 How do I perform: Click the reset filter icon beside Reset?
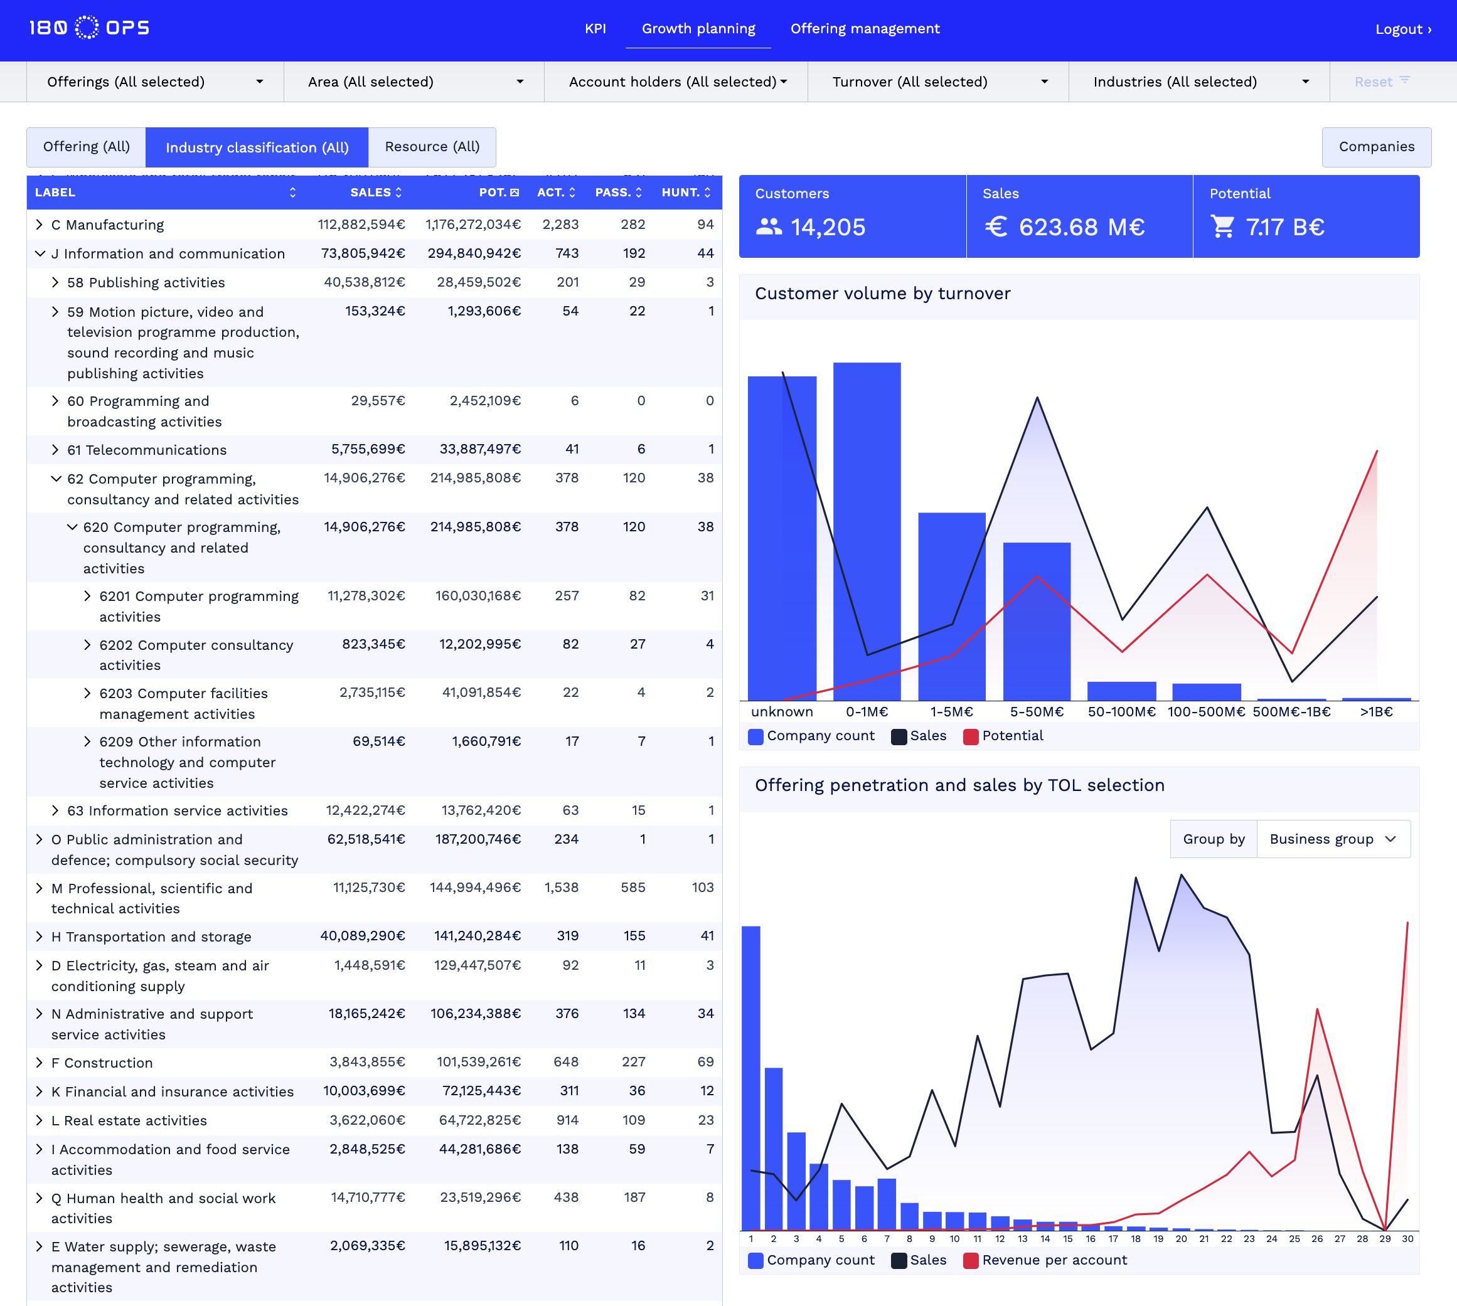(1404, 81)
